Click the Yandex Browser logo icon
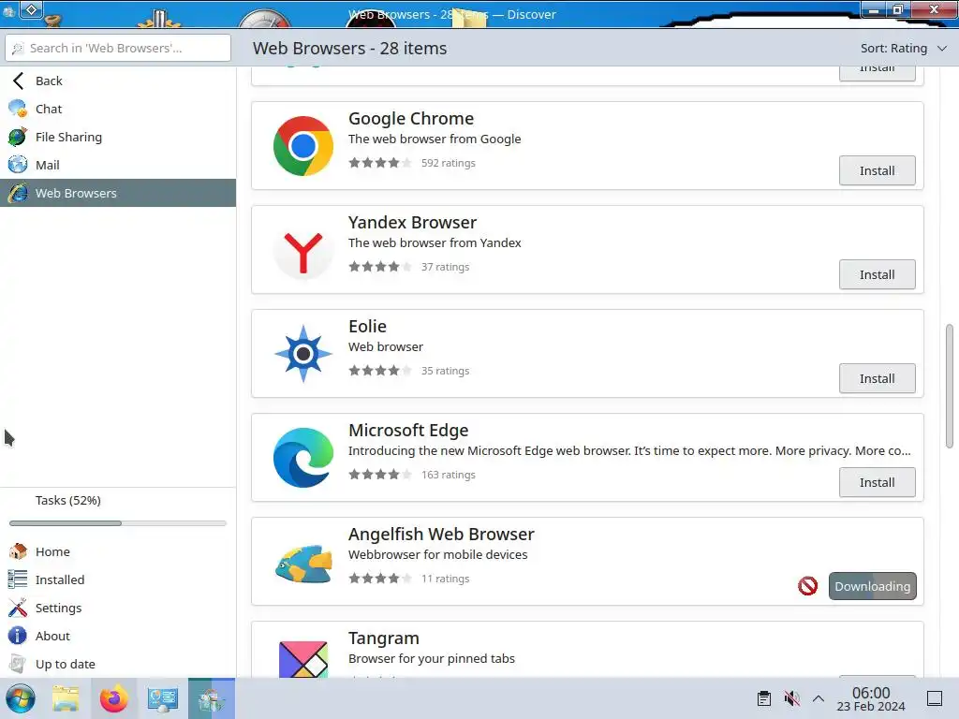The image size is (959, 719). [x=303, y=250]
